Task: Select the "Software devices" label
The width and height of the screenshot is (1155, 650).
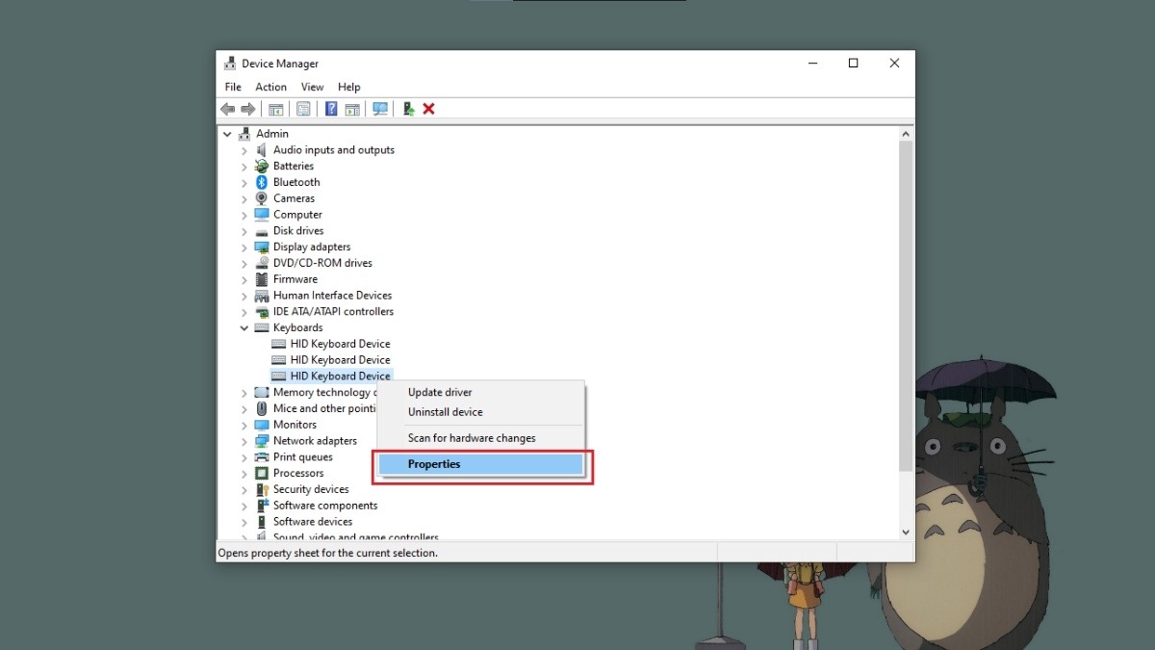Action: pyautogui.click(x=313, y=522)
